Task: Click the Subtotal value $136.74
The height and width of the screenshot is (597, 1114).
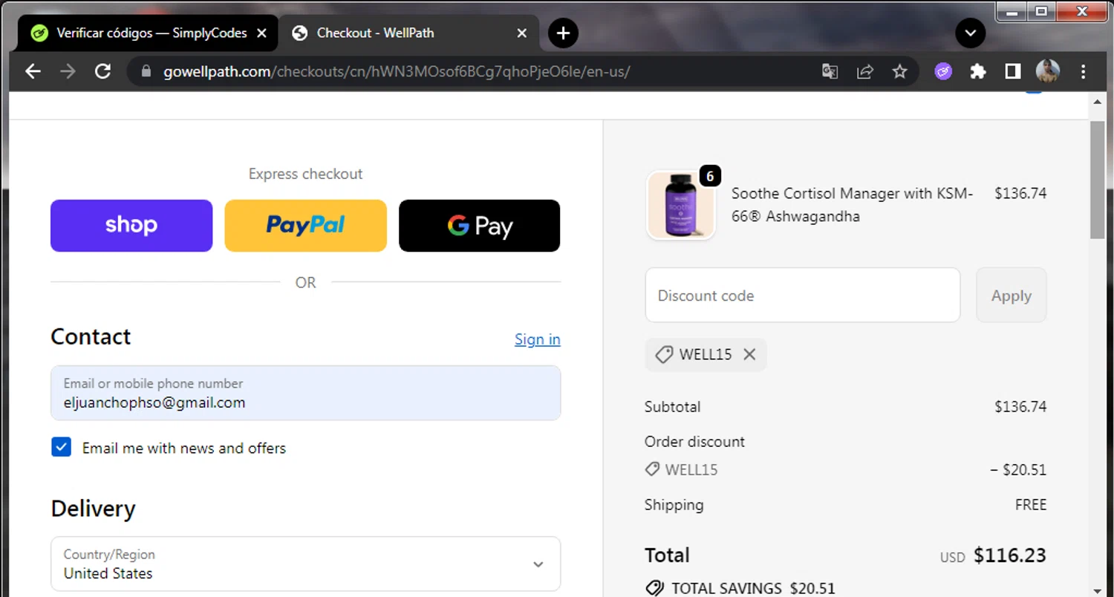Action: (1020, 407)
